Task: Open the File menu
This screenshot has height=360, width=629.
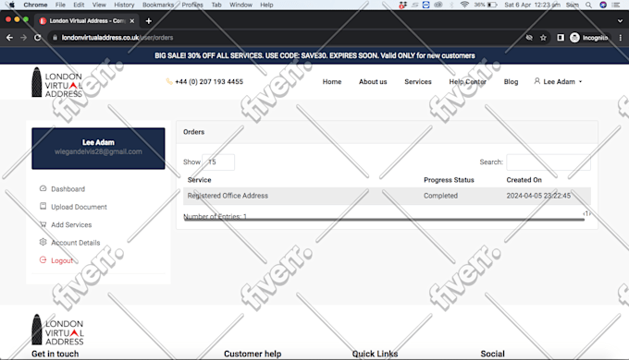Action: [60, 5]
